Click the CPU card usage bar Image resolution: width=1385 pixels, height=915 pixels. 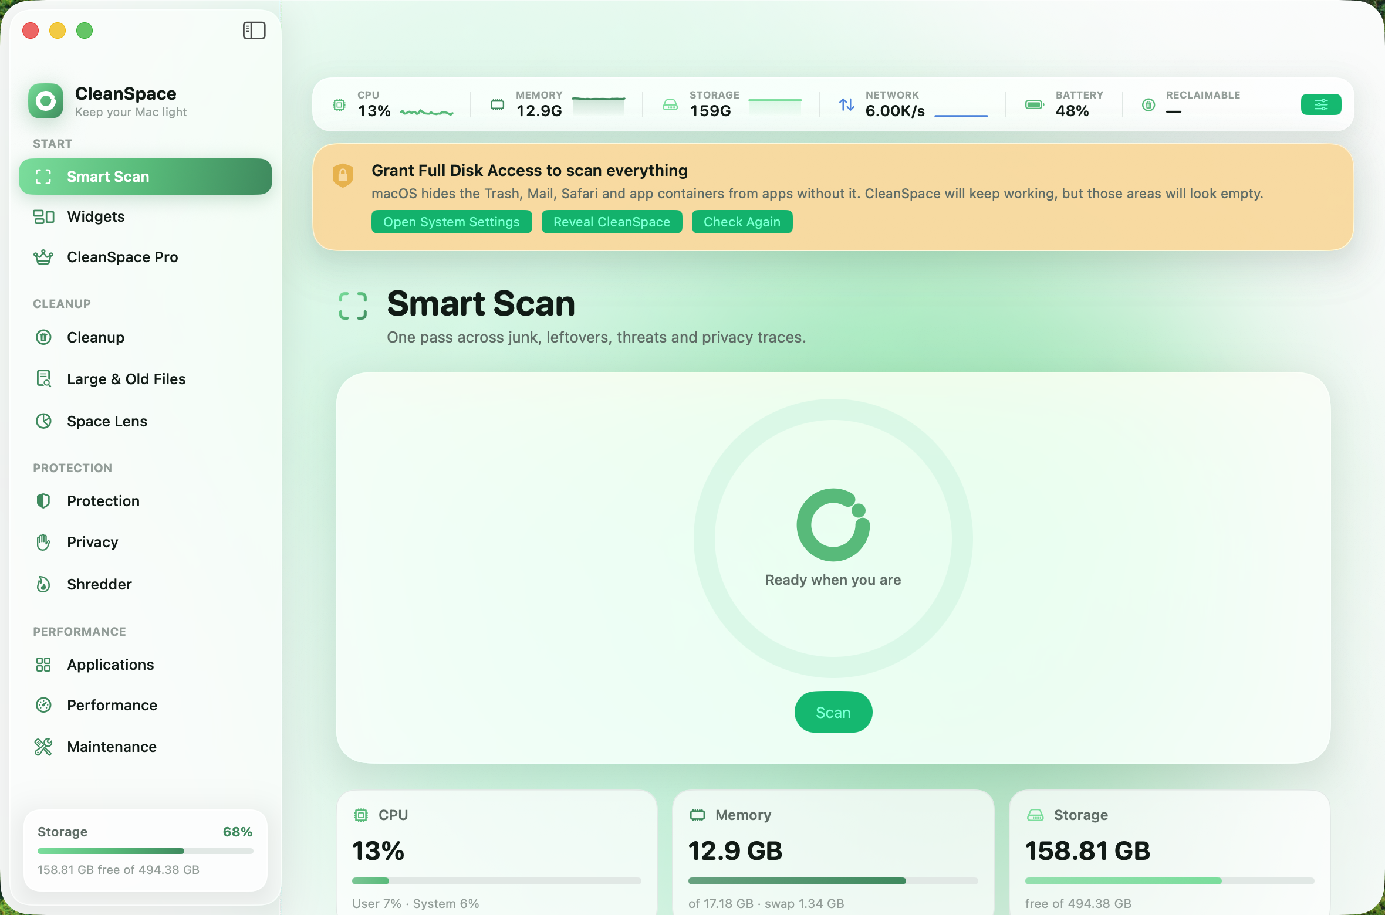point(496,881)
